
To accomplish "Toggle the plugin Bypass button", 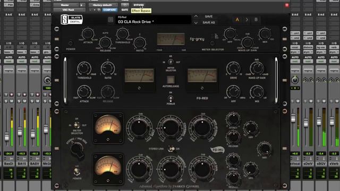I will [139, 5].
